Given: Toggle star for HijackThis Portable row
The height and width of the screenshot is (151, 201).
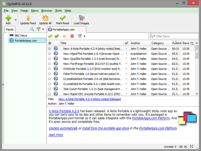Looking at the screenshot, I should pyautogui.click(x=50, y=53).
